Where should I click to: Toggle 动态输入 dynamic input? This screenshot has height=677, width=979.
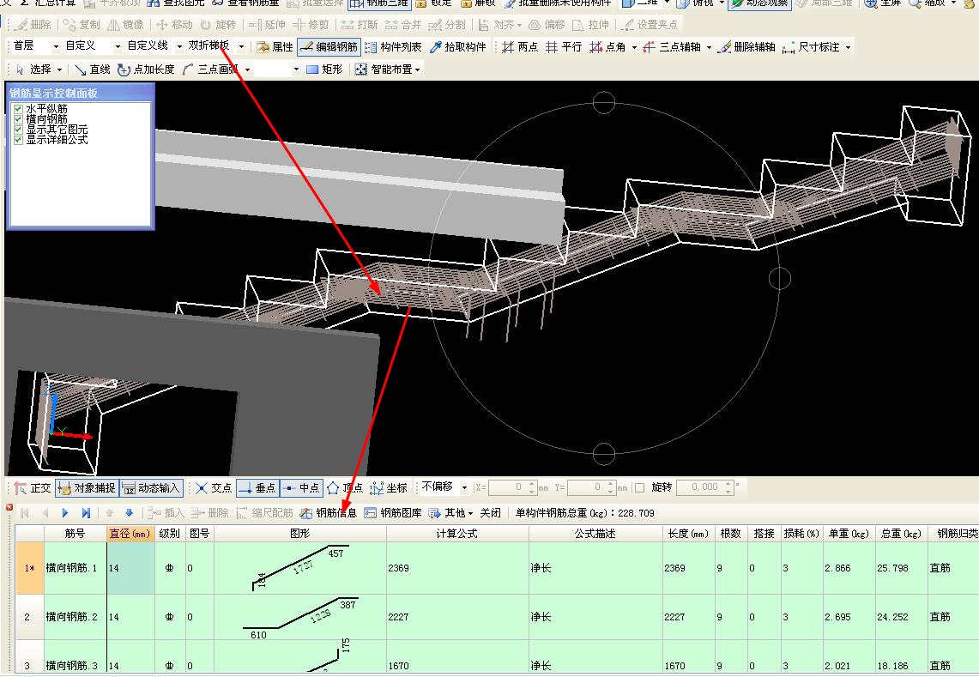[150, 487]
